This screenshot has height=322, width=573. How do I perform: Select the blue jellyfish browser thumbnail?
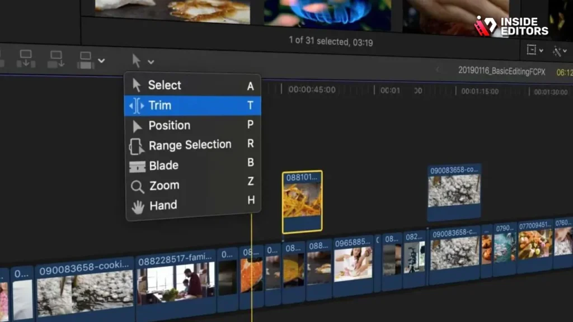327,14
